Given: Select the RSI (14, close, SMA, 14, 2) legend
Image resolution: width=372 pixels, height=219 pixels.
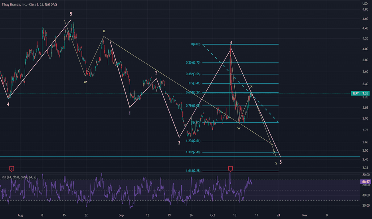Looking at the screenshot, I should [x=19, y=177].
